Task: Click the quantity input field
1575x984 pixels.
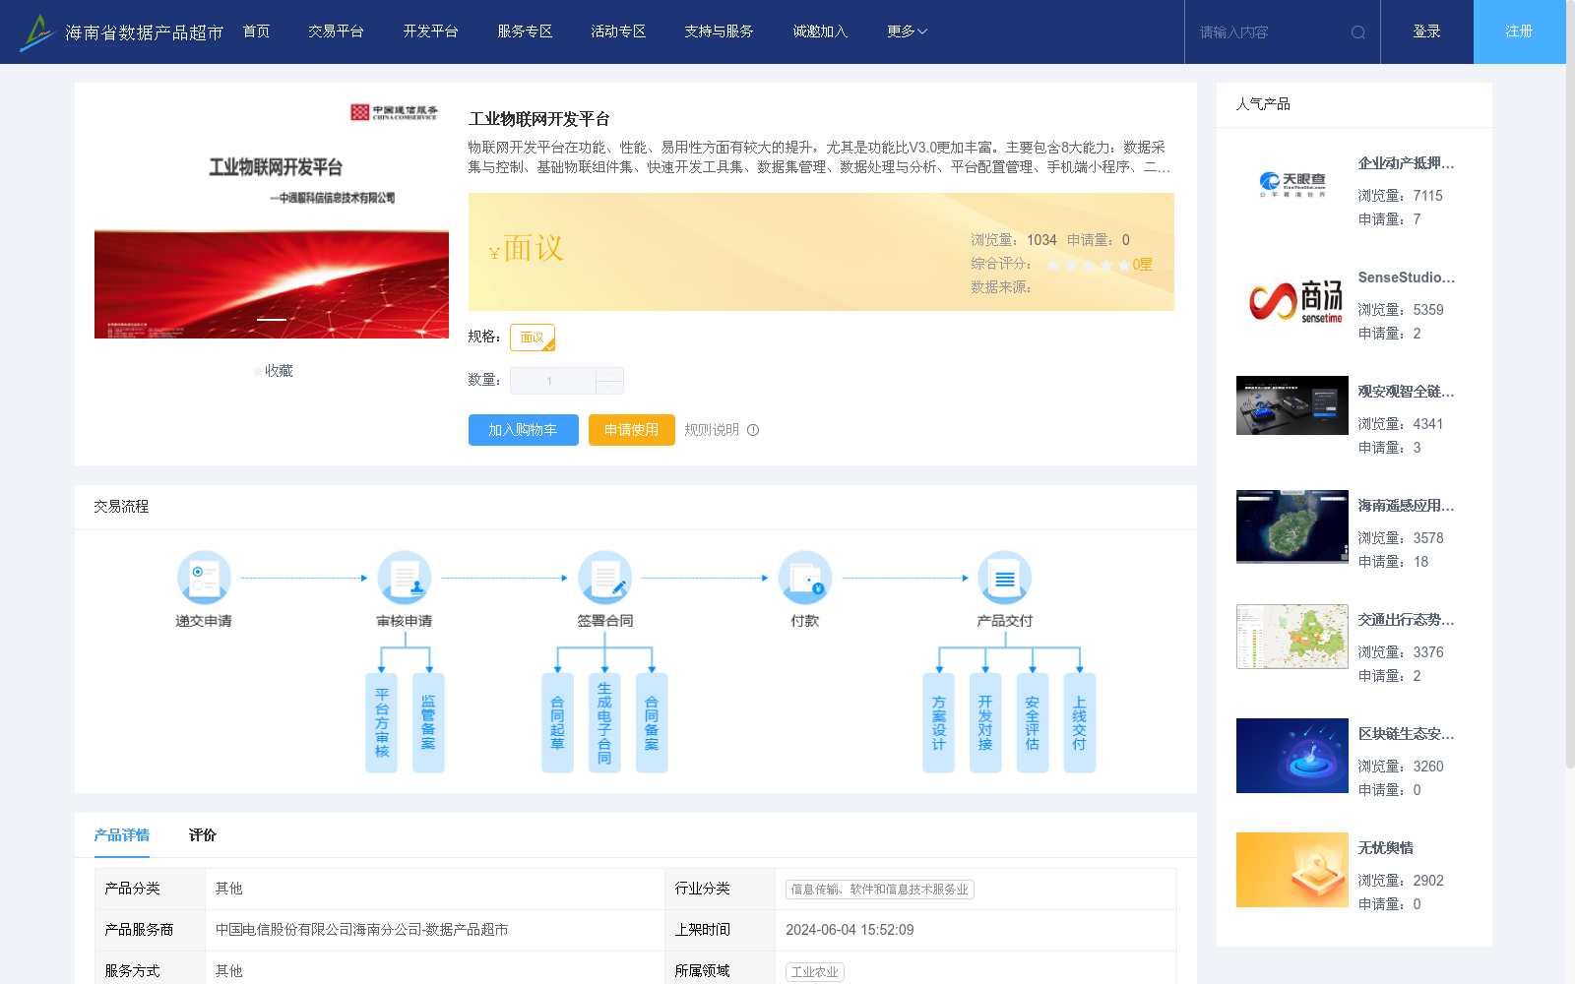Action: 552,381
